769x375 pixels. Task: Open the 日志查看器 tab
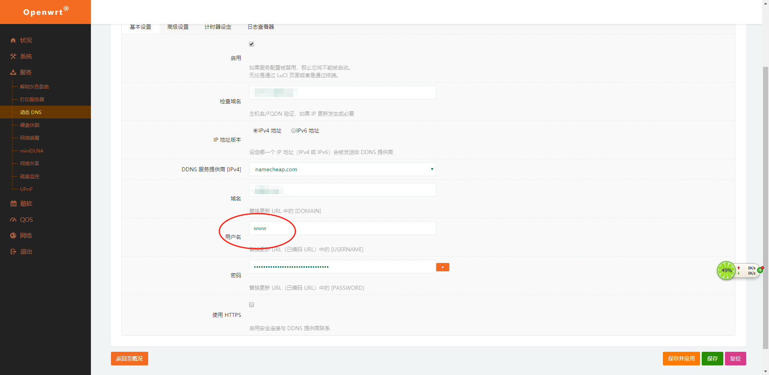click(x=260, y=27)
